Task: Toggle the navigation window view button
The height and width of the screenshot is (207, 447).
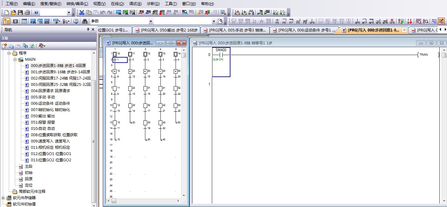Action: pos(7,21)
